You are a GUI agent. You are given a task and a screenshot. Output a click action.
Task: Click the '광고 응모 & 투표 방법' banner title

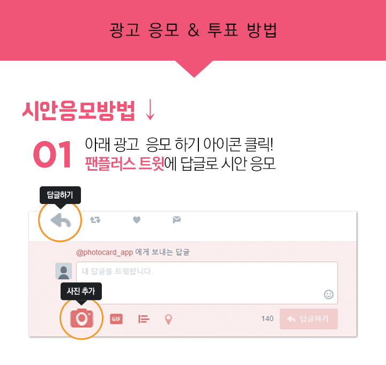(x=193, y=30)
